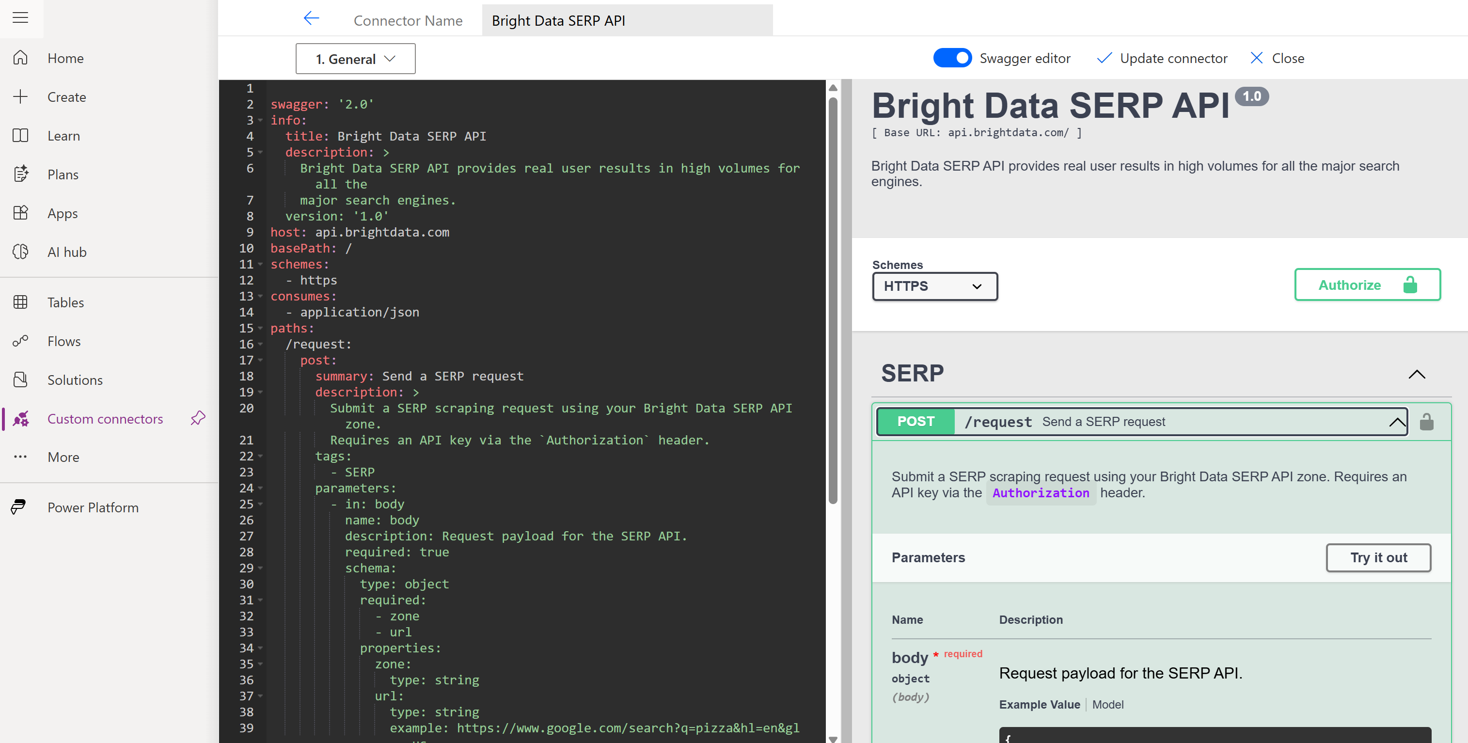Collapse the SERP section chevron
1468x743 pixels.
point(1417,374)
